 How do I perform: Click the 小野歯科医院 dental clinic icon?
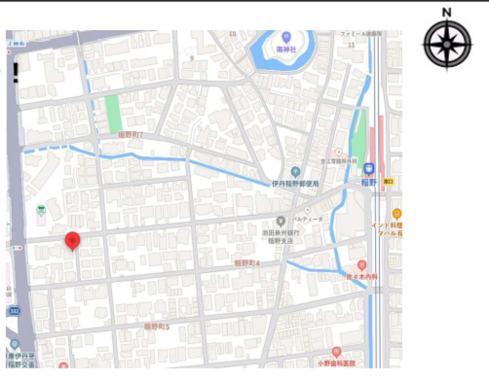point(336,352)
